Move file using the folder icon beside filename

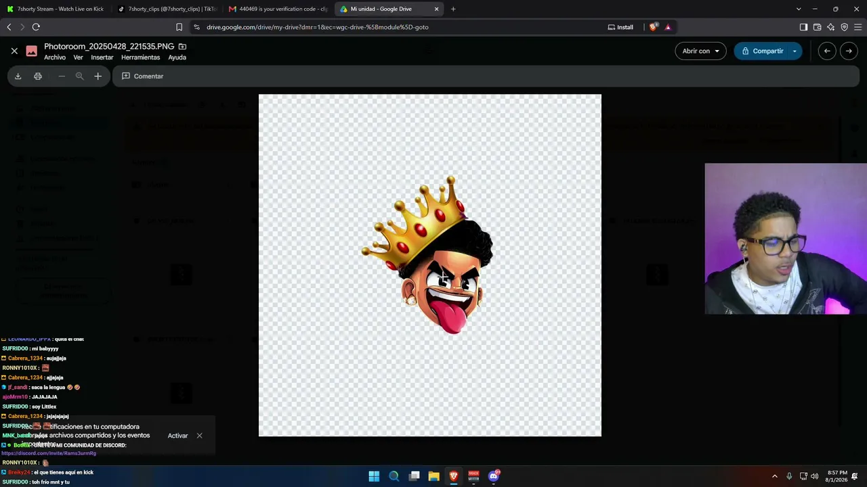click(x=182, y=46)
